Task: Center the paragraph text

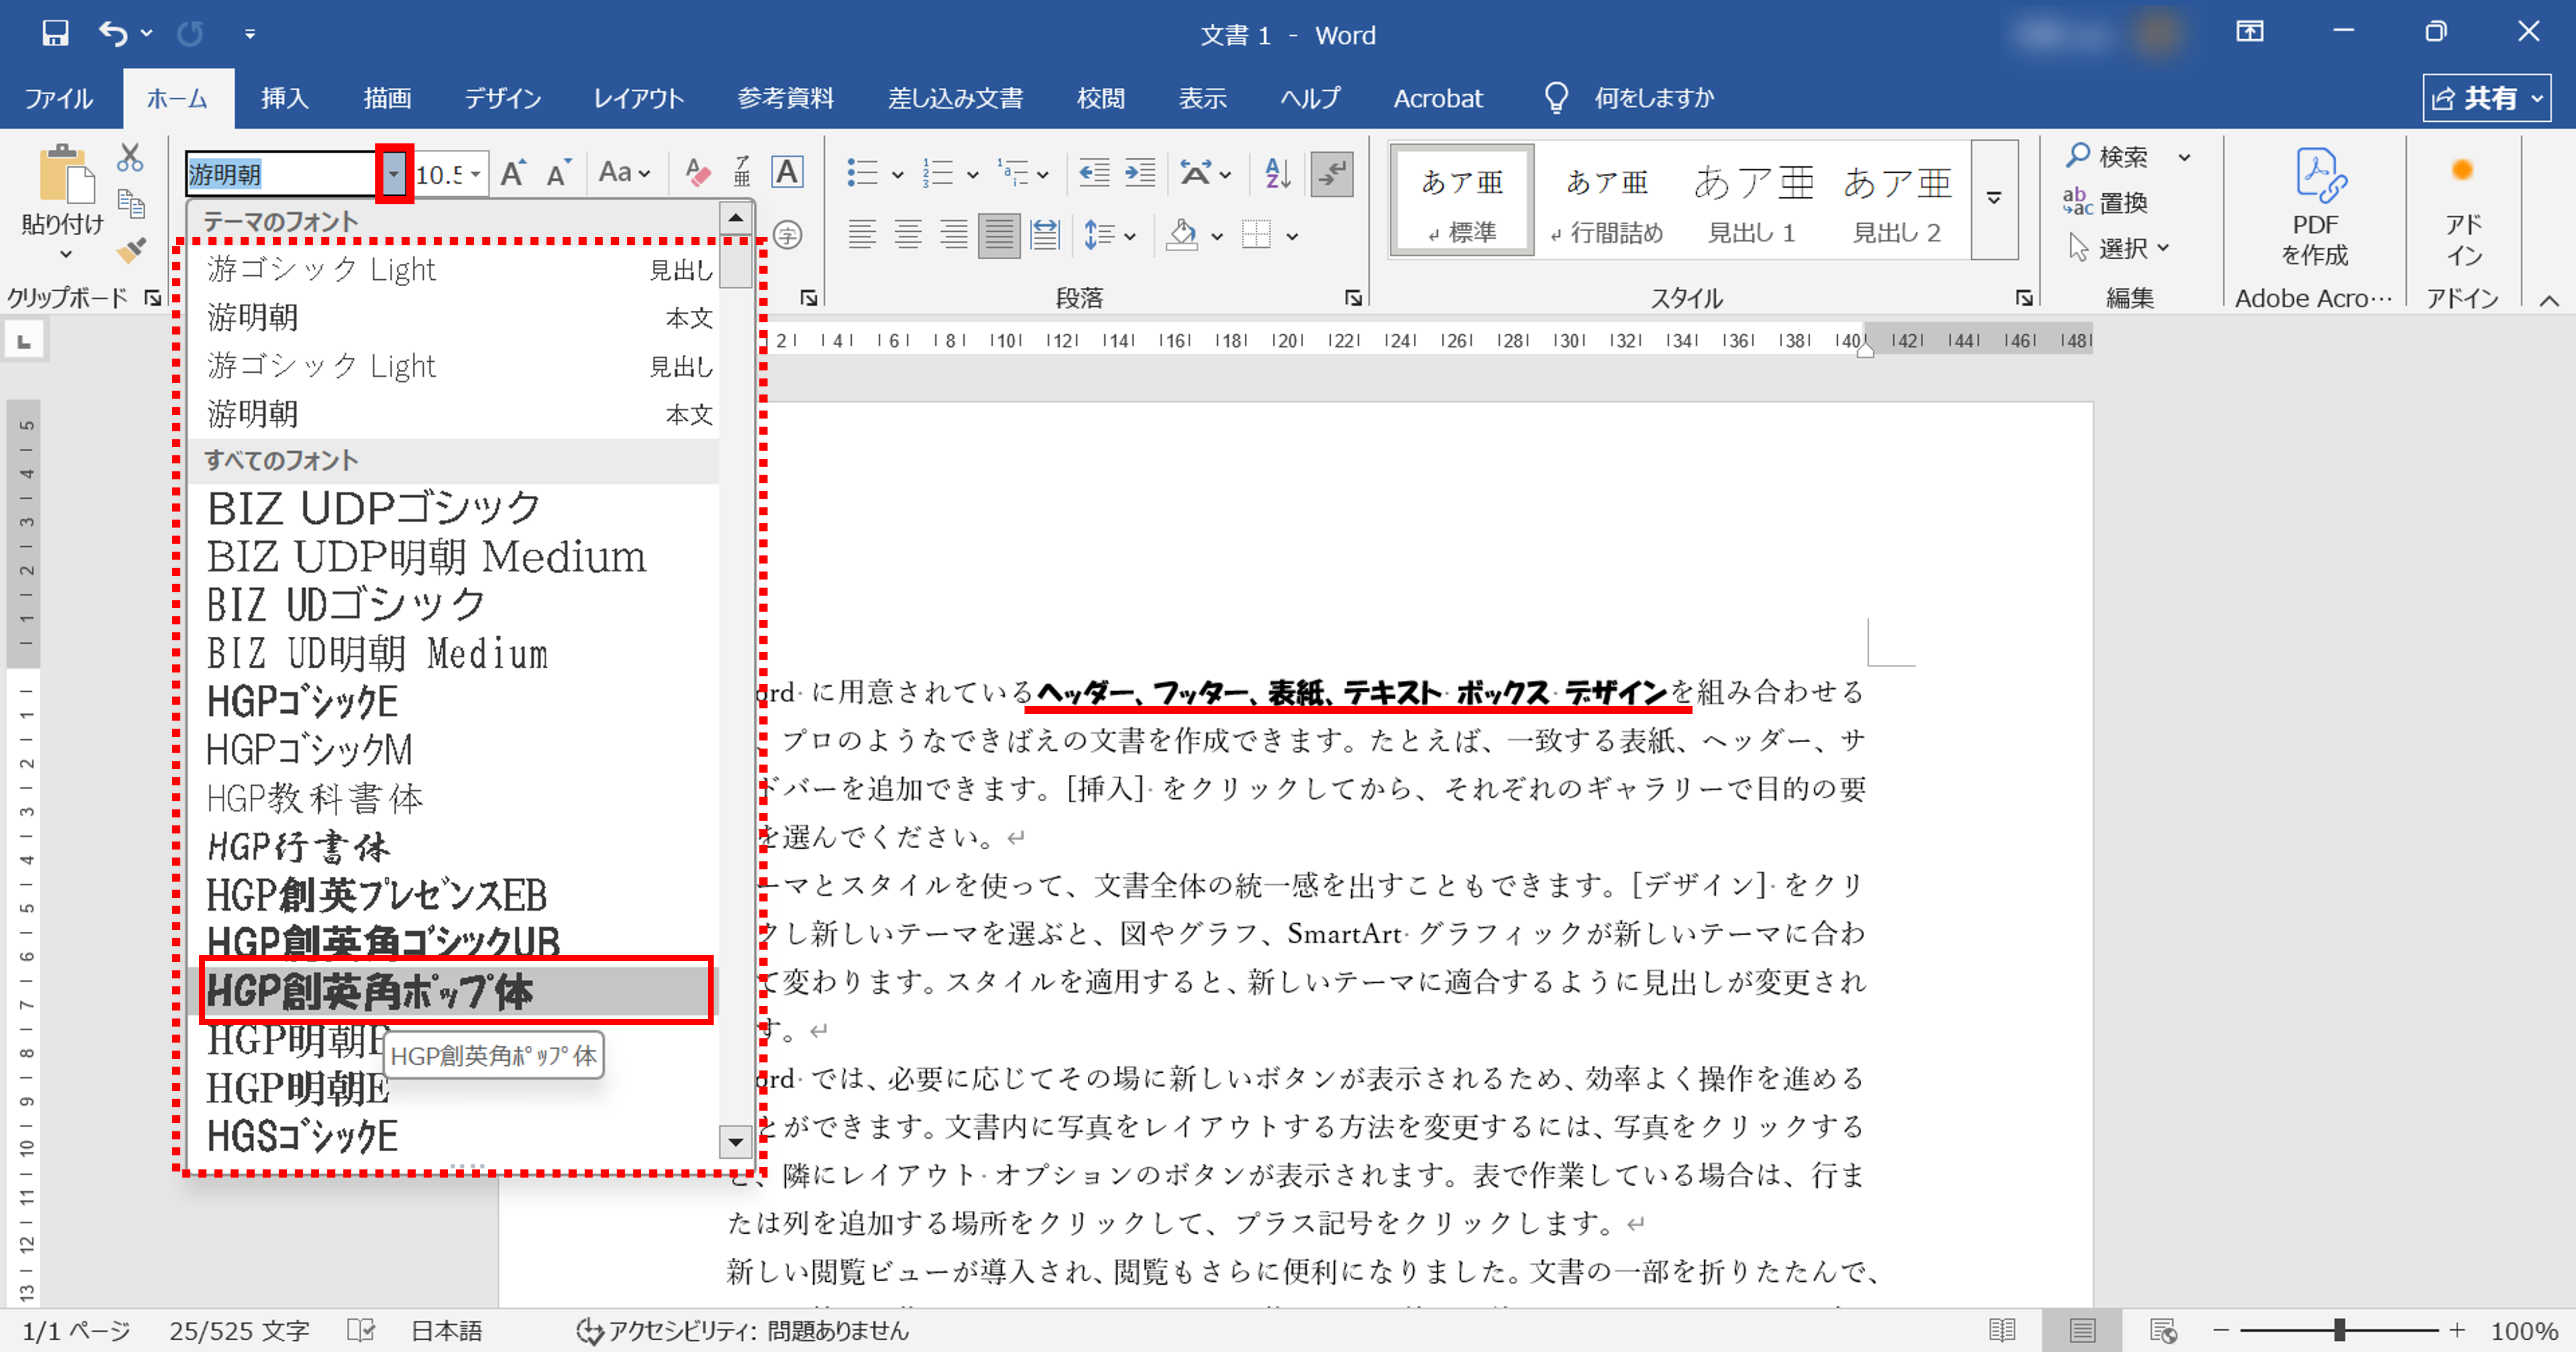Action: coord(908,236)
